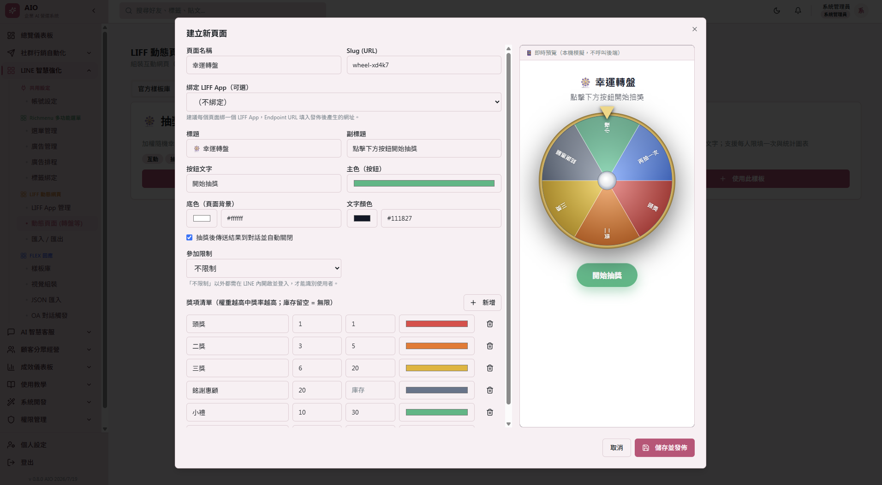
Task: Click trash icon for 小禮 row
Action: click(x=490, y=412)
